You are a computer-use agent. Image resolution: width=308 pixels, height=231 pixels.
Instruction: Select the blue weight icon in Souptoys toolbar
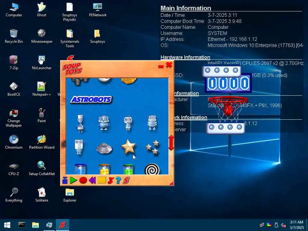point(65,180)
